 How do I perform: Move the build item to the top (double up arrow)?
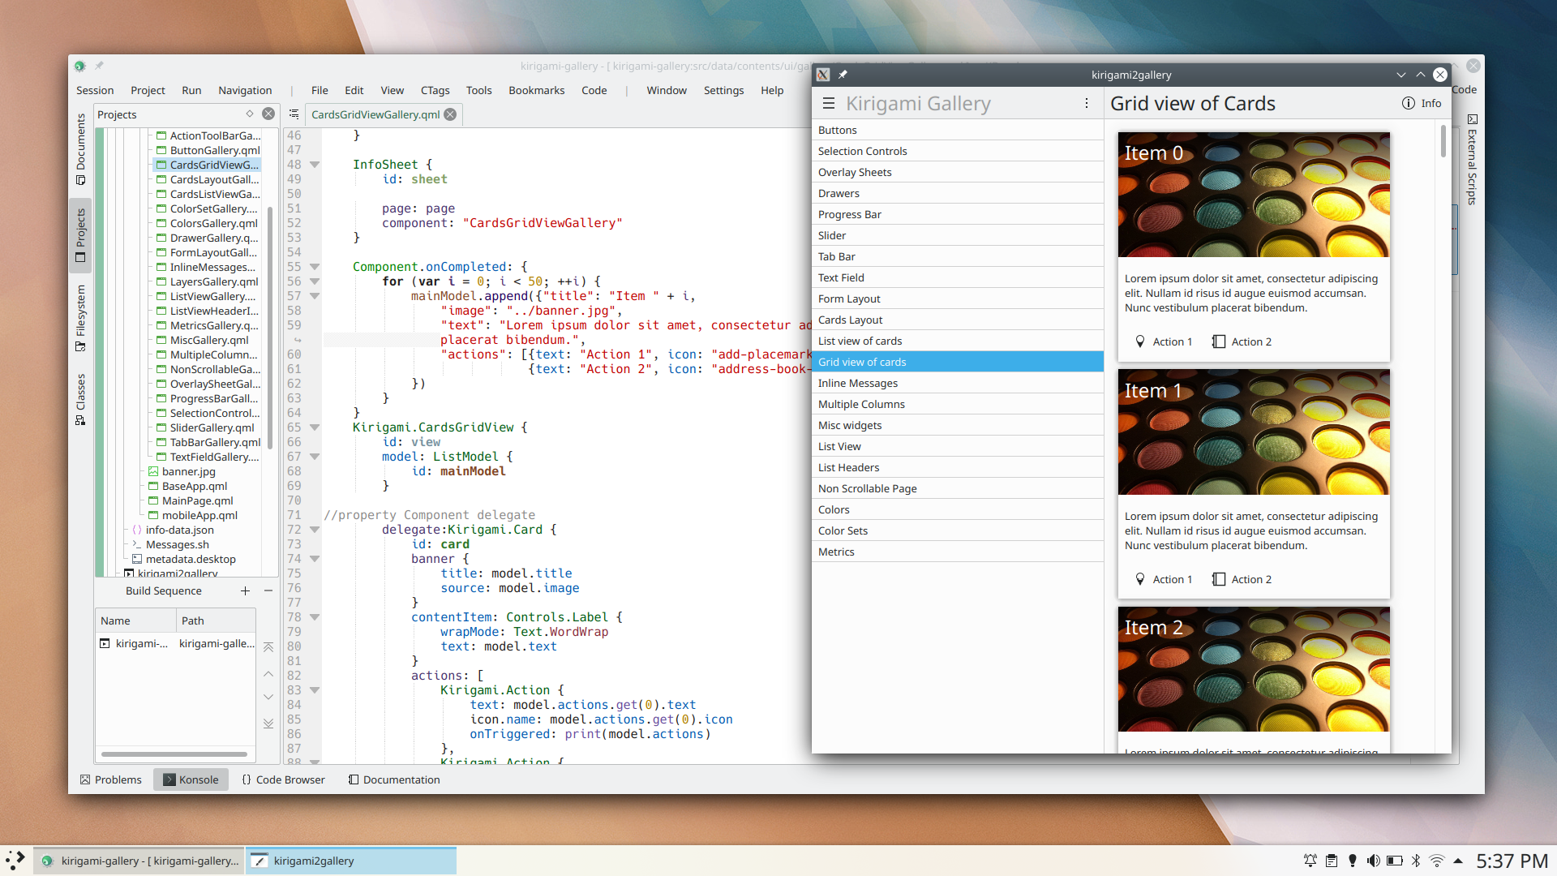point(268,646)
